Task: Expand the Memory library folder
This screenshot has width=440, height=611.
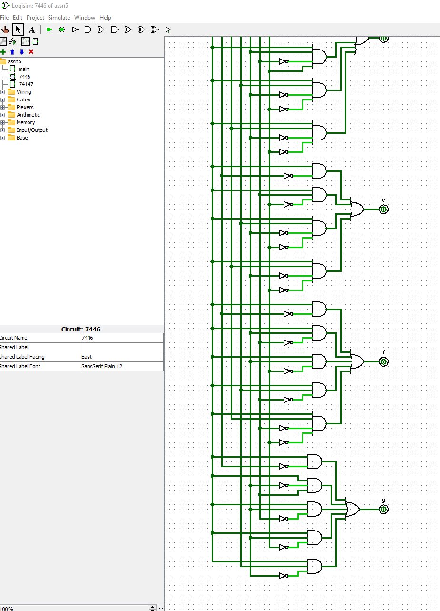Action: point(2,122)
